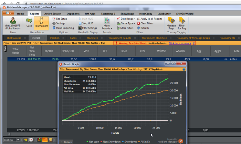Open Tournaments report tab
This screenshot has width=241, height=144.
228,38
